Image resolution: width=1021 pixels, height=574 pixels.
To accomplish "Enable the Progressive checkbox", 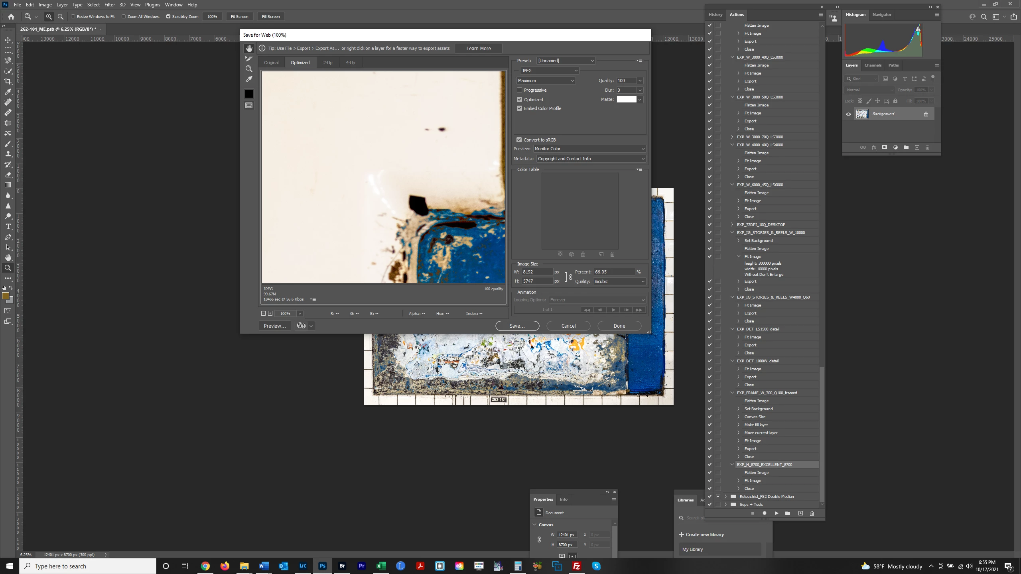I will pyautogui.click(x=520, y=90).
